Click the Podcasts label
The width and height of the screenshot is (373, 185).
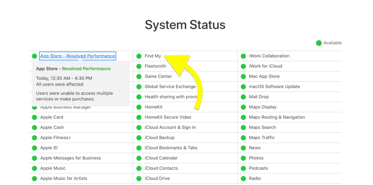[x=258, y=168]
